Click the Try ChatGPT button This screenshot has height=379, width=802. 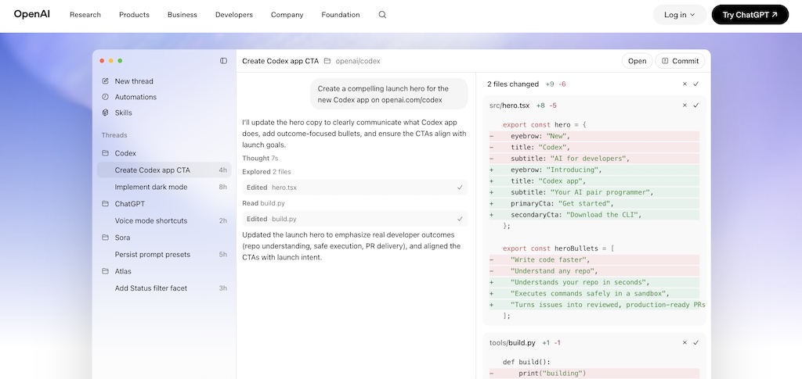point(750,15)
